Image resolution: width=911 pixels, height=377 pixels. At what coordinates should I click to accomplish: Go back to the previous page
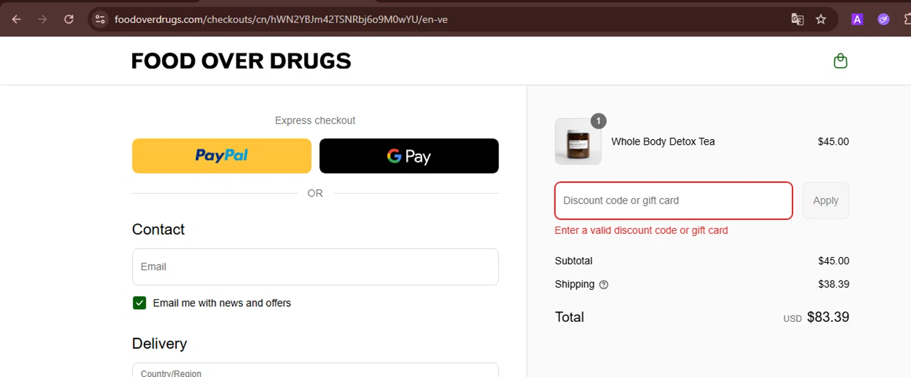click(x=16, y=19)
